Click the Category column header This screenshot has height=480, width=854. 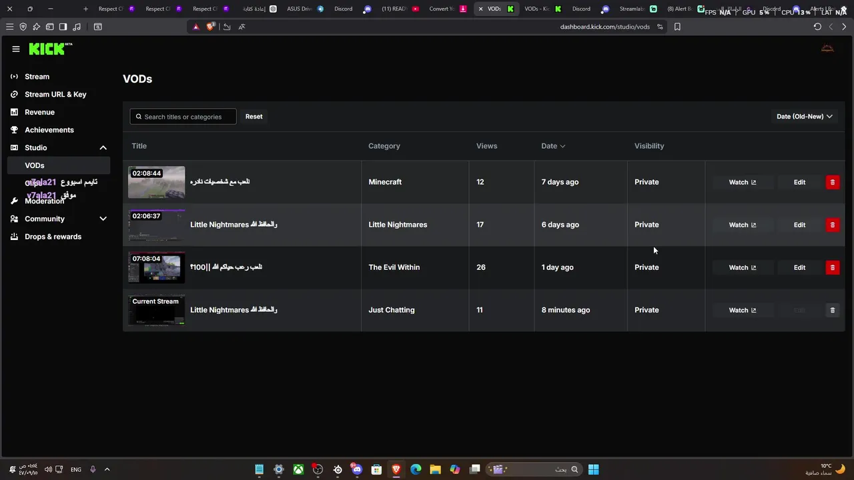pos(384,146)
